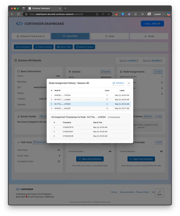Click the Network Status button

(x=85, y=47)
